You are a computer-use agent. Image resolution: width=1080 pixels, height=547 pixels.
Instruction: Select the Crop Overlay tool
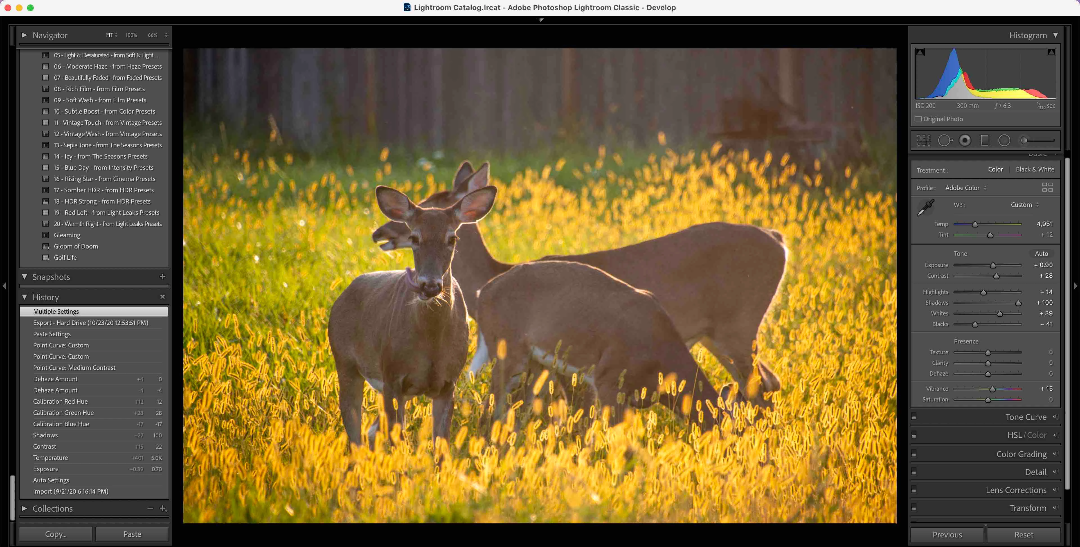point(924,141)
